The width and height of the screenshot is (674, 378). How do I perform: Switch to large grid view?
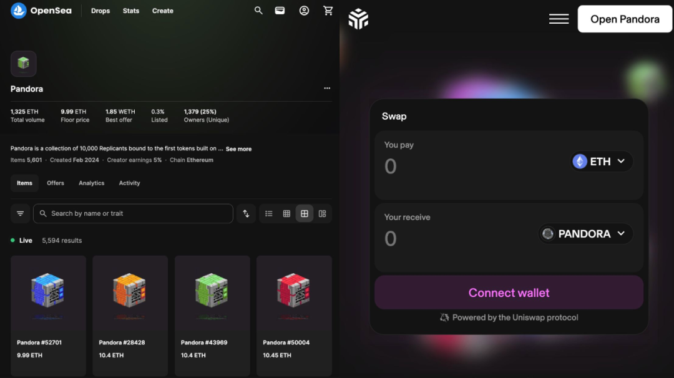click(305, 213)
